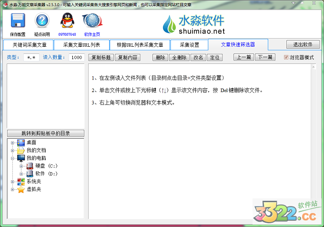The width and height of the screenshot is (324, 227).
Task: Select the 软件 (D:) drive icon
Action: [x=30, y=174]
